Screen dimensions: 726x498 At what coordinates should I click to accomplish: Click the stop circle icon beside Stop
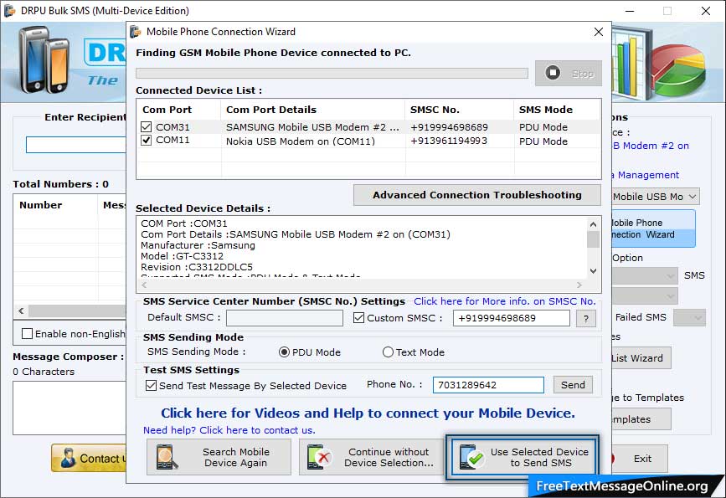553,73
